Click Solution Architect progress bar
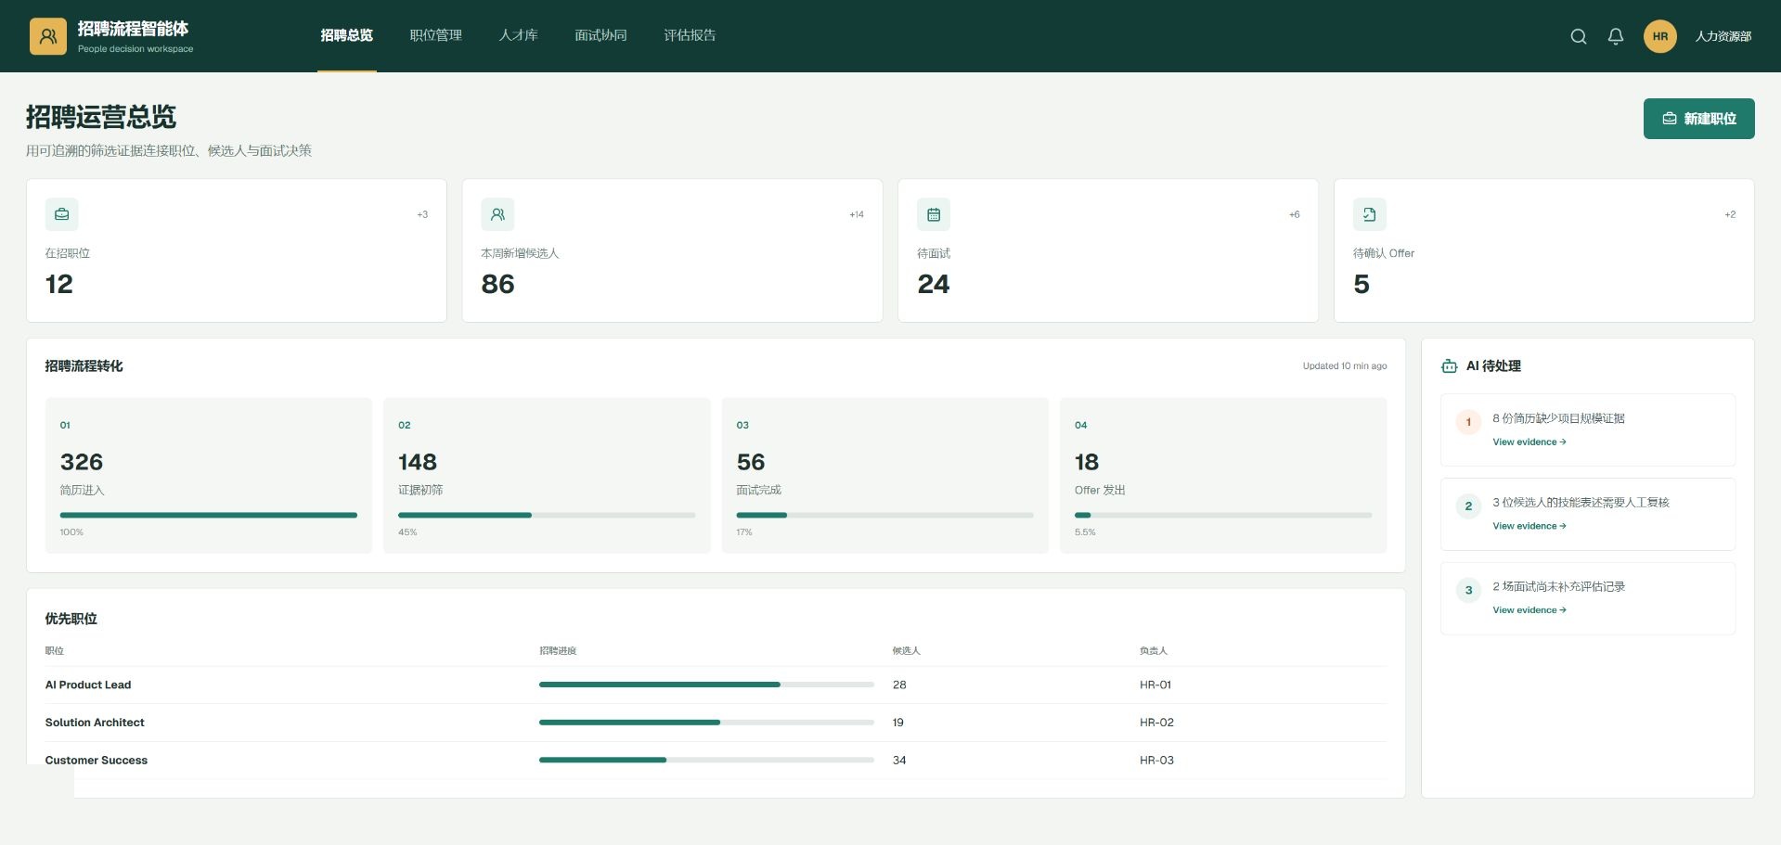Viewport: 1781px width, 845px height. pos(706,722)
